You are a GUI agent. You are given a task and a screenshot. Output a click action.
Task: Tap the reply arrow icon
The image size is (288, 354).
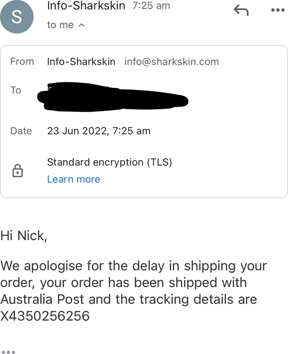pyautogui.click(x=241, y=11)
